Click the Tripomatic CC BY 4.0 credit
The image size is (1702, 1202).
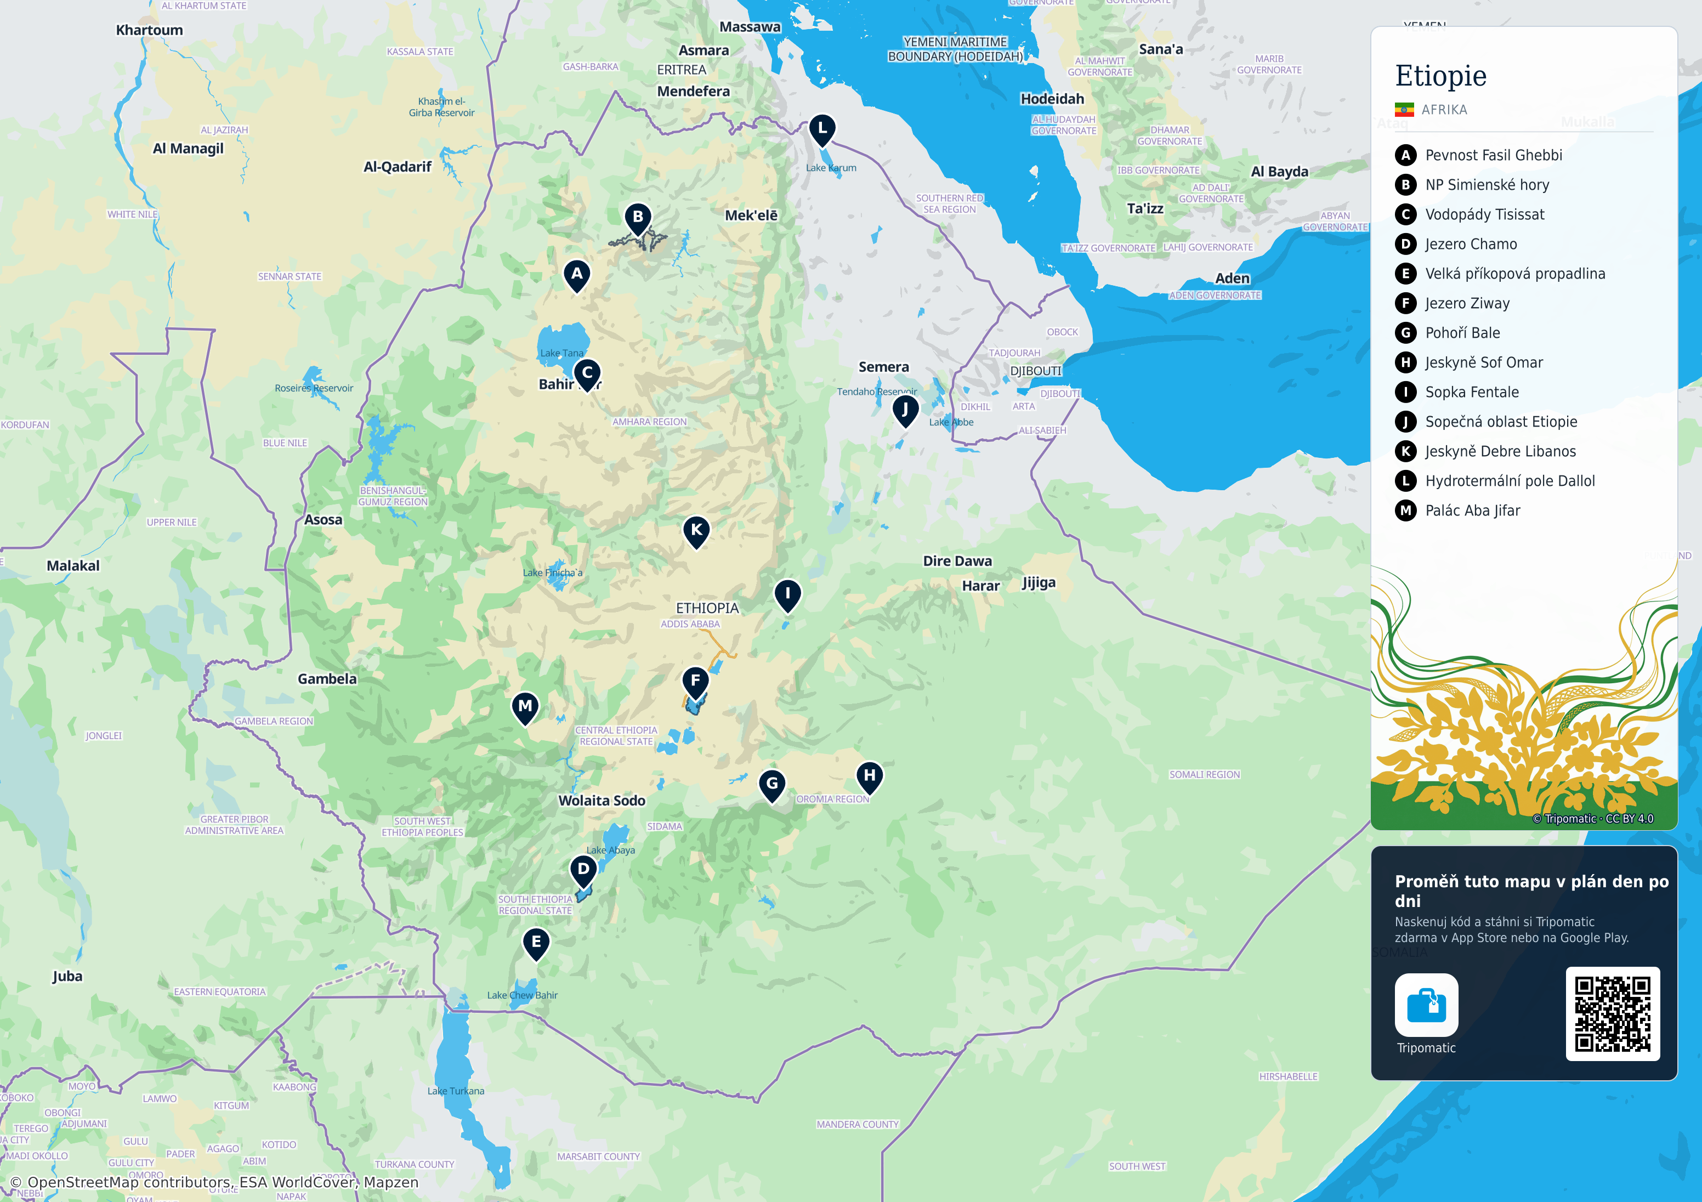(1592, 819)
